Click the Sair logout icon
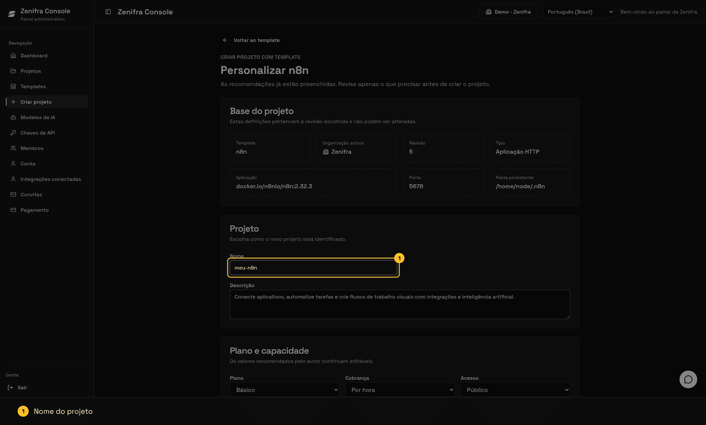 pyautogui.click(x=10, y=387)
